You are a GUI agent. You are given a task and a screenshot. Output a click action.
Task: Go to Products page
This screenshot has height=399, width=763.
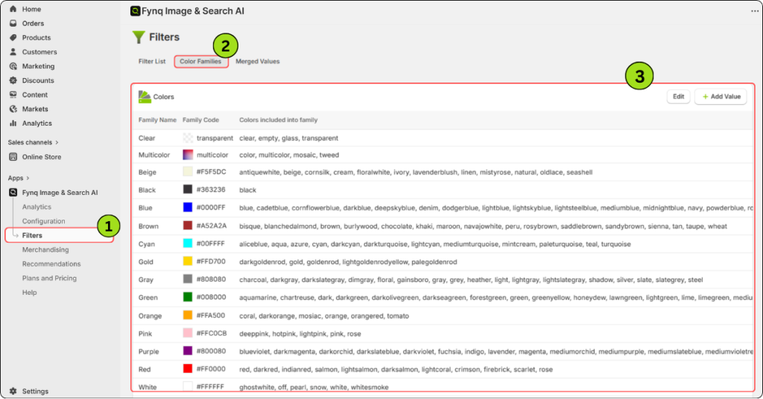tap(36, 37)
